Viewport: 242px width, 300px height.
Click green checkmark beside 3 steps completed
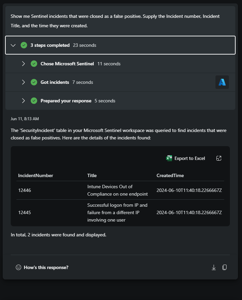[24, 45]
